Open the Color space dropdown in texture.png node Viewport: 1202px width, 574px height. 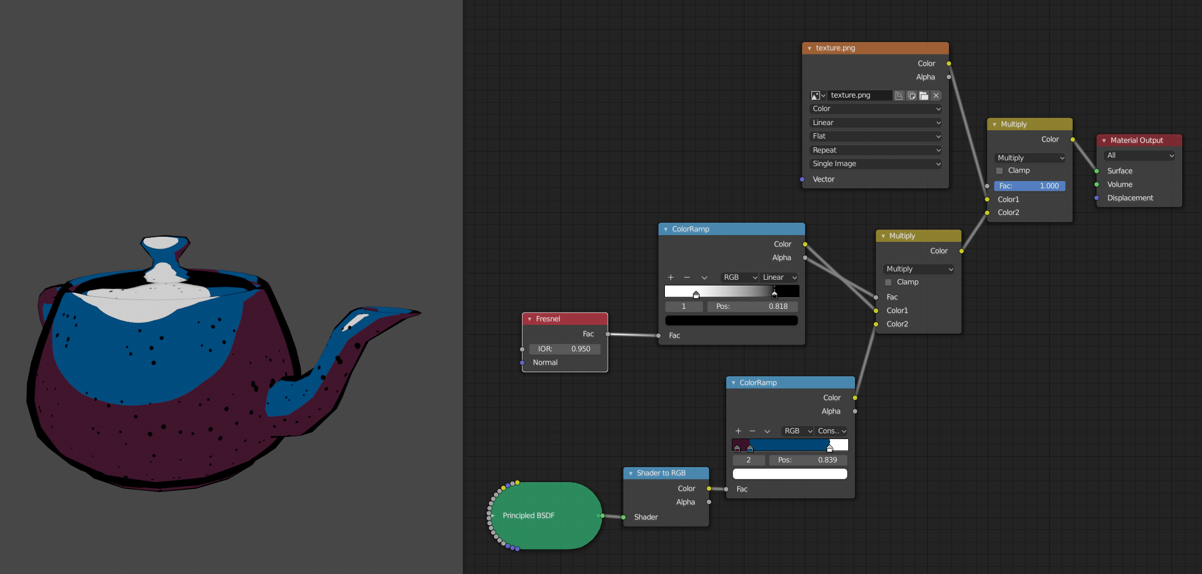click(x=875, y=108)
